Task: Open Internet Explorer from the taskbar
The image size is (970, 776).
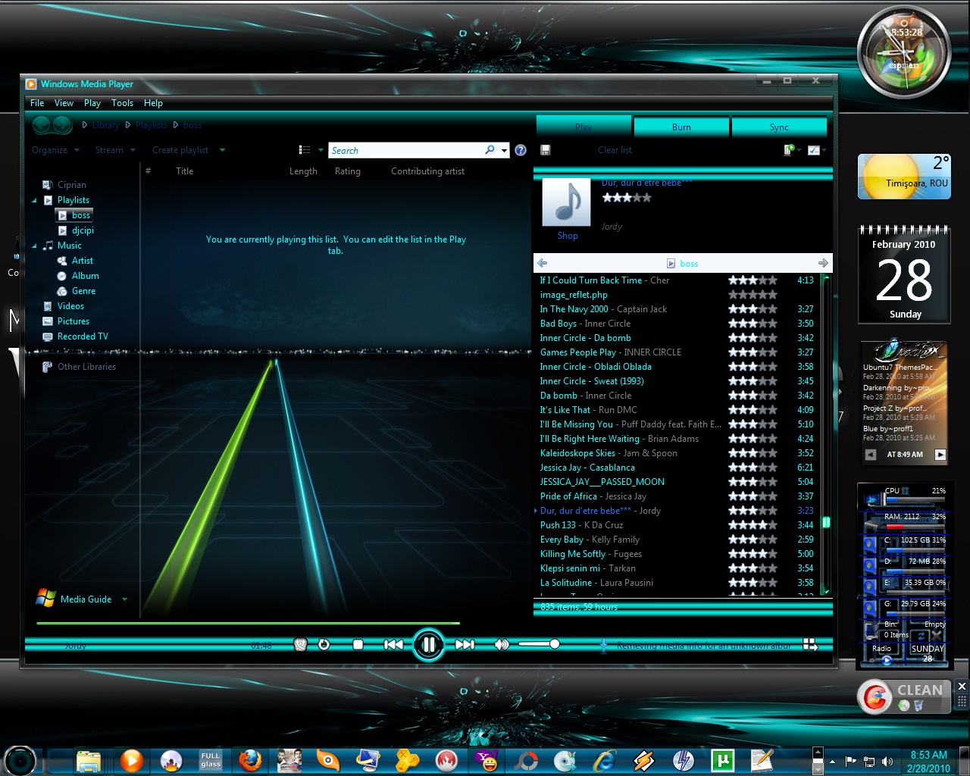Action: [604, 759]
